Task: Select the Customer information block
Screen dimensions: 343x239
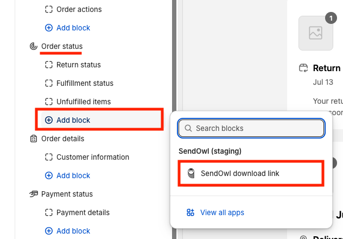Action: [92, 157]
